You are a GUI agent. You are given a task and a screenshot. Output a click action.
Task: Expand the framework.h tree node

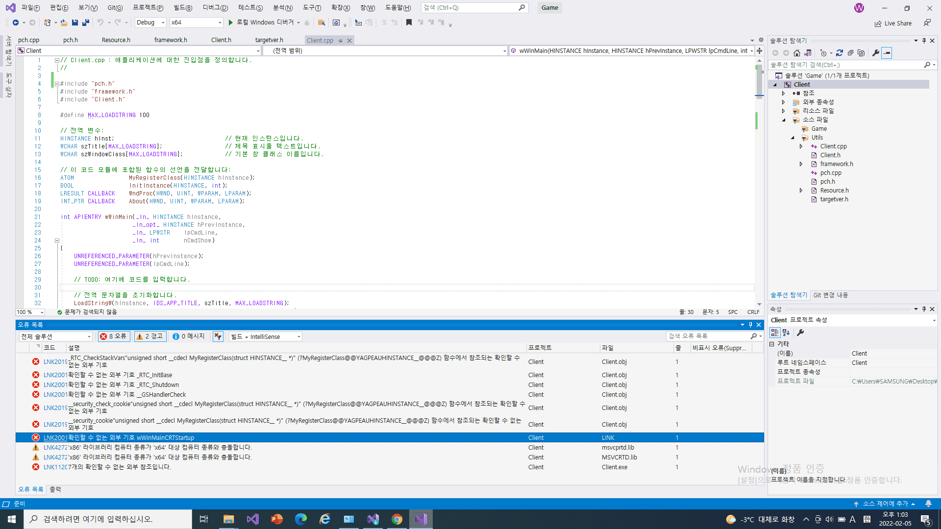tap(801, 164)
